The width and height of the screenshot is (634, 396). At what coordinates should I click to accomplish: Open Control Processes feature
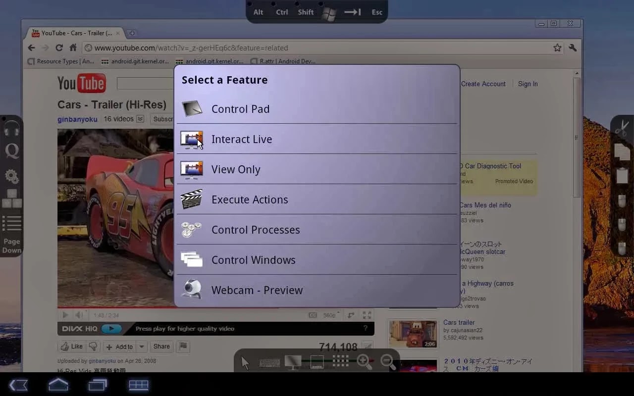[x=317, y=230]
